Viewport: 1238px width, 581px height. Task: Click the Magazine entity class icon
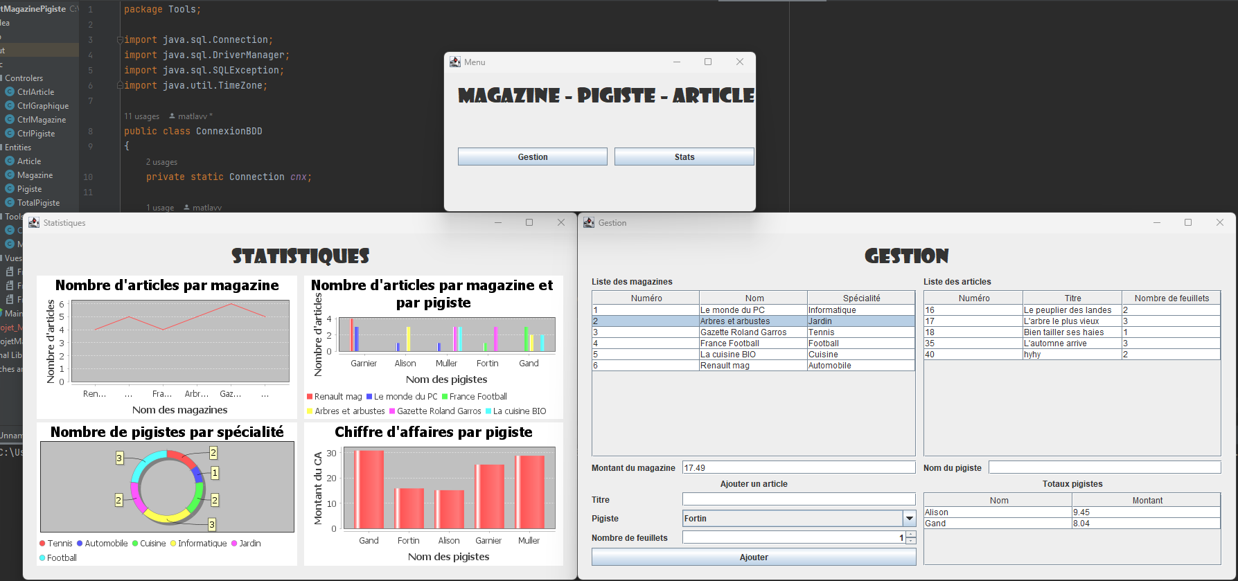point(10,175)
